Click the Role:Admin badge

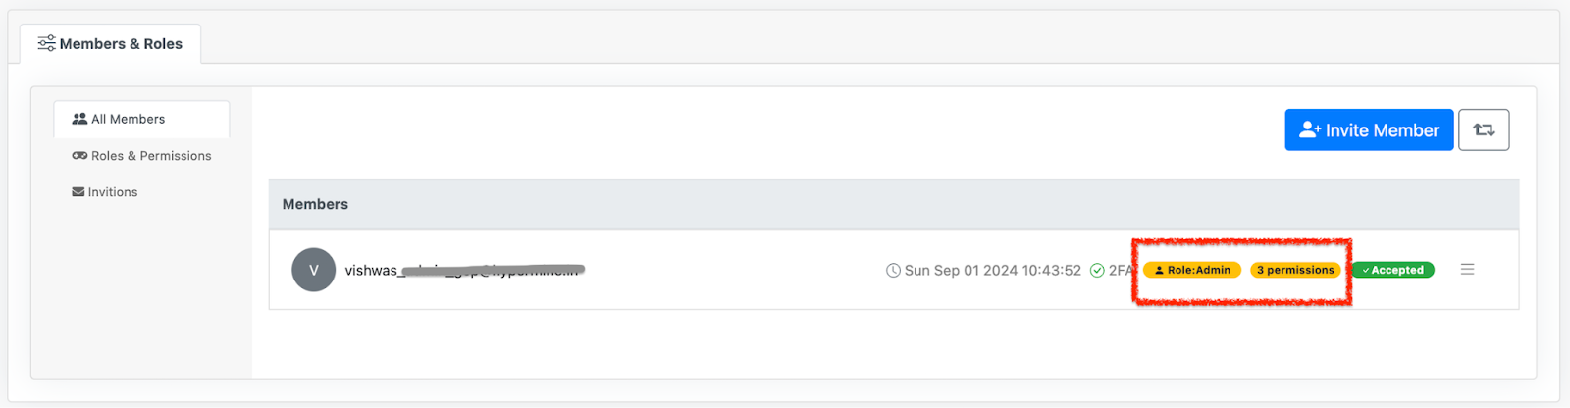(x=1192, y=270)
